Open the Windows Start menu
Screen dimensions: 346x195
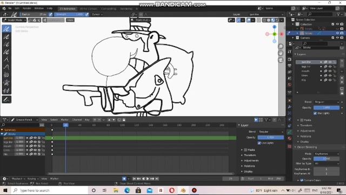[5, 190]
